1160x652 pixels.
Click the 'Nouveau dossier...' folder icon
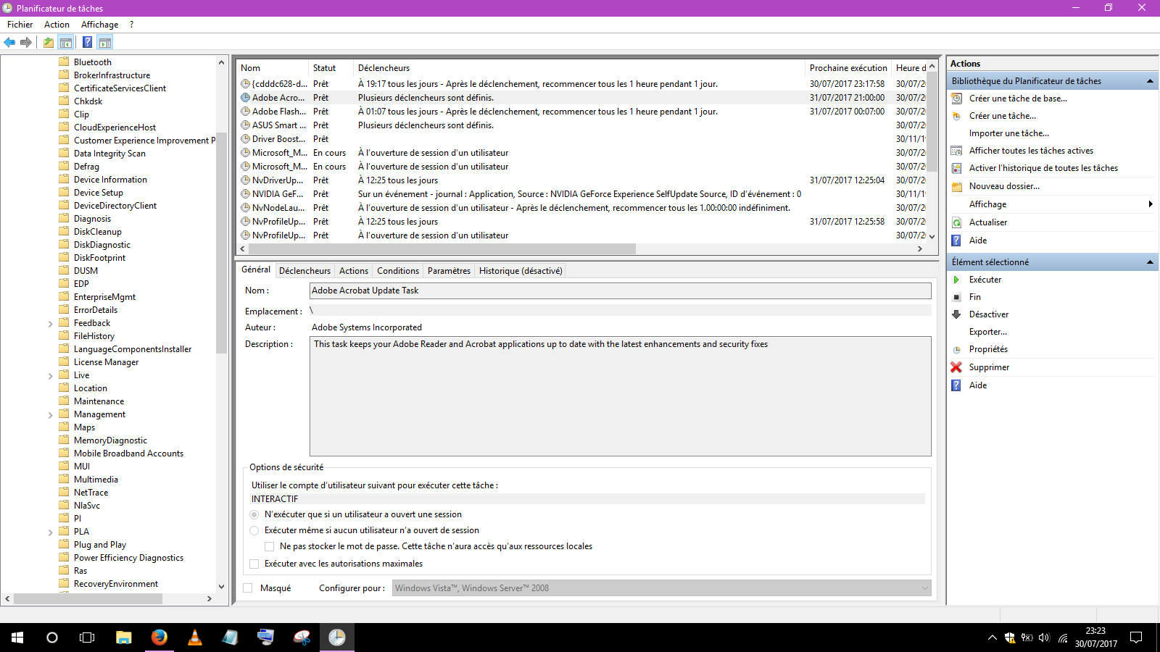956,186
